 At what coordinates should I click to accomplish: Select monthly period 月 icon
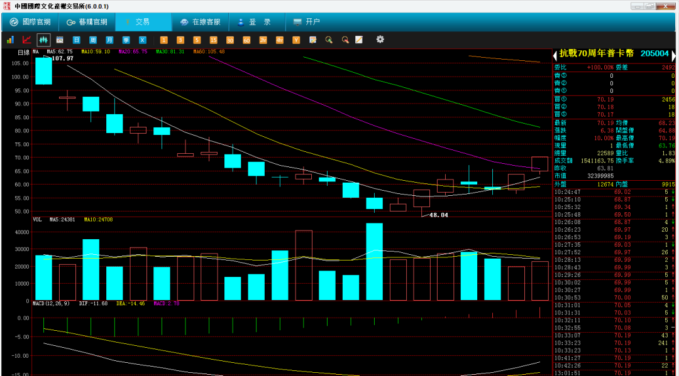109,40
